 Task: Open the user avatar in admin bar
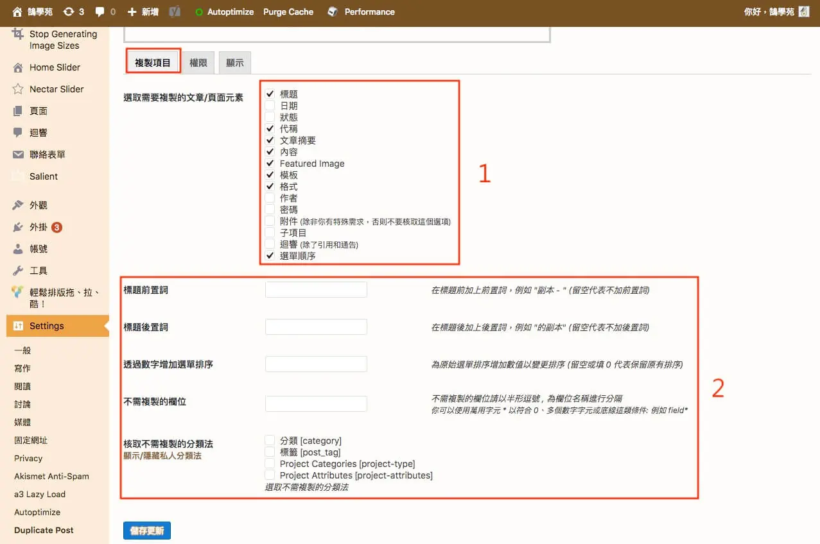tap(804, 12)
